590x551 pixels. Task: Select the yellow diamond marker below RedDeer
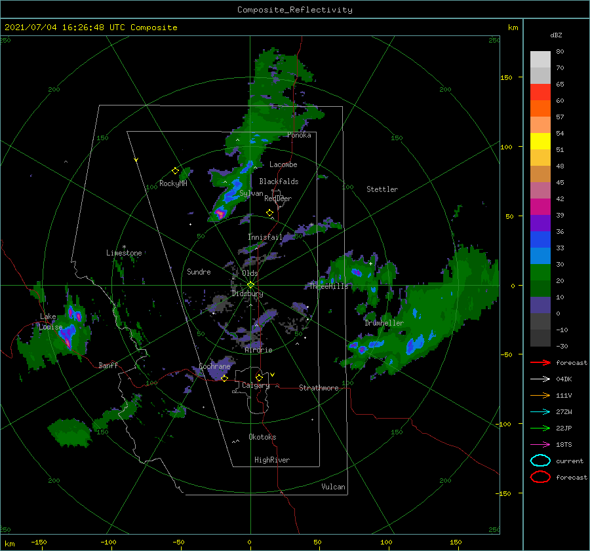(x=270, y=213)
